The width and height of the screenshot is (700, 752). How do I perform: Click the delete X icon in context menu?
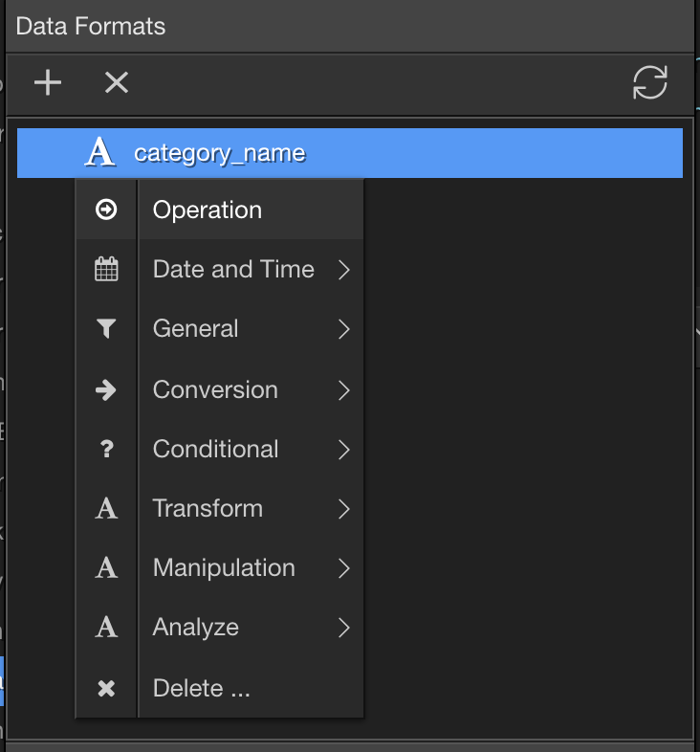(106, 688)
